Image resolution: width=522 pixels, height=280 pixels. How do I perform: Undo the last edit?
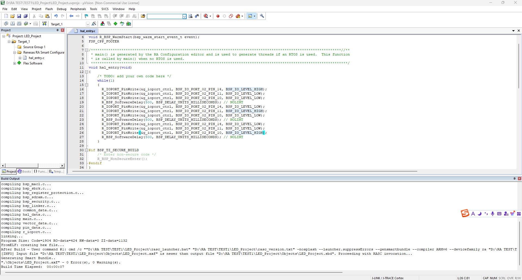pyautogui.click(x=56, y=16)
